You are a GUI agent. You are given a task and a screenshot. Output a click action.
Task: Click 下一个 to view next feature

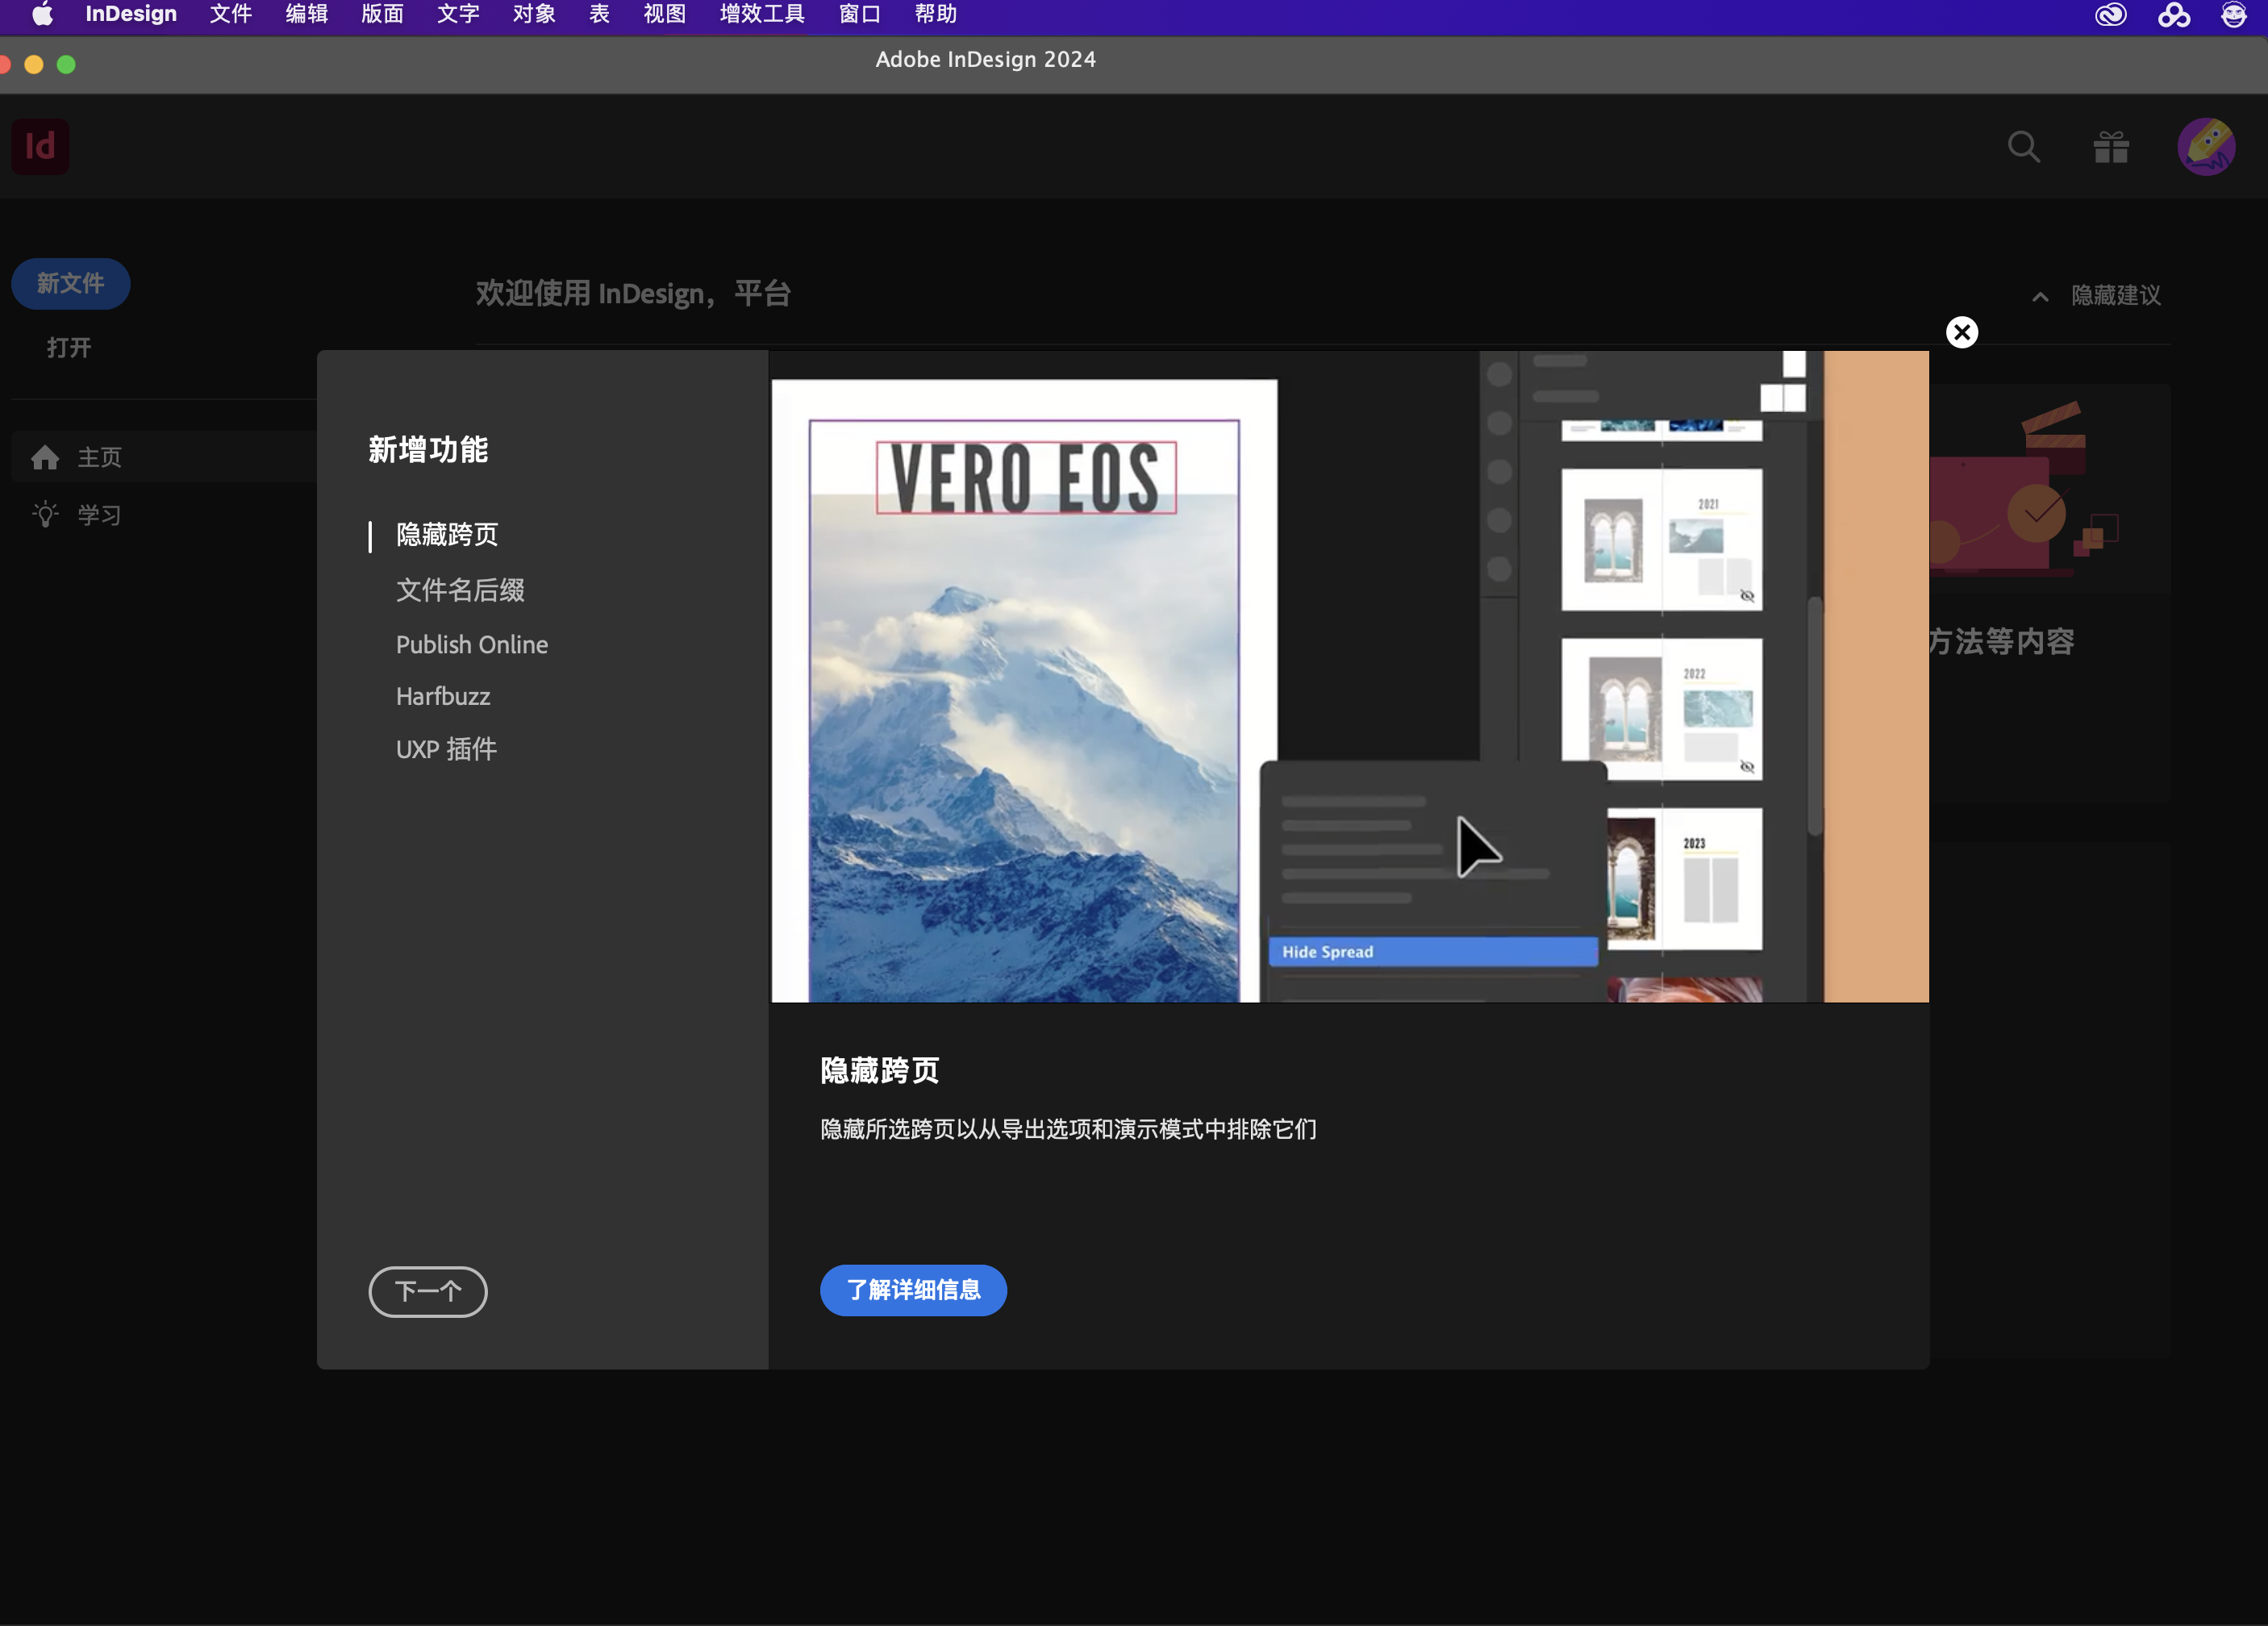coord(427,1292)
